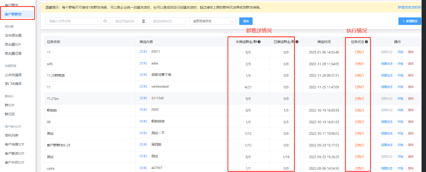Image resolution: width=426 pixels, height=172 pixels.
Task: Click help icon beside 已推送群主/群 header
Action: (297, 42)
